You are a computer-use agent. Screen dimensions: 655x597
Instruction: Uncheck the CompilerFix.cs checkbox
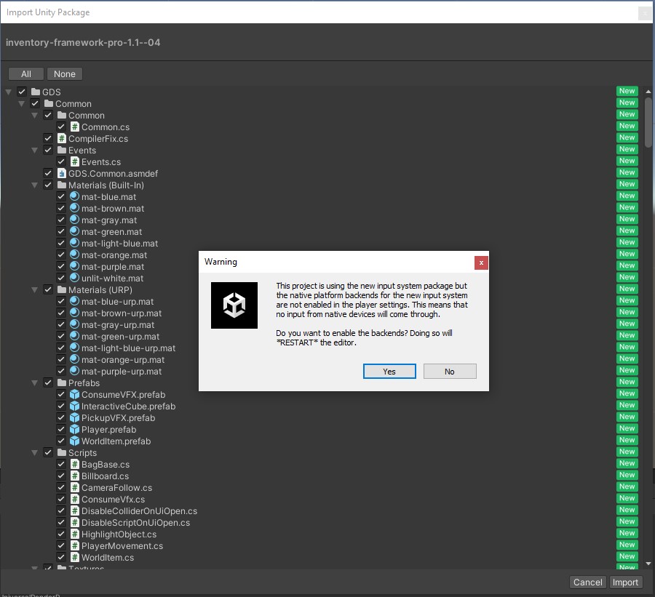(48, 139)
